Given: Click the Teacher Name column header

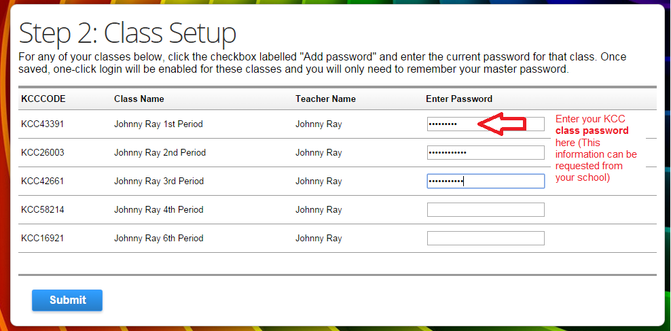Looking at the screenshot, I should coord(325,99).
